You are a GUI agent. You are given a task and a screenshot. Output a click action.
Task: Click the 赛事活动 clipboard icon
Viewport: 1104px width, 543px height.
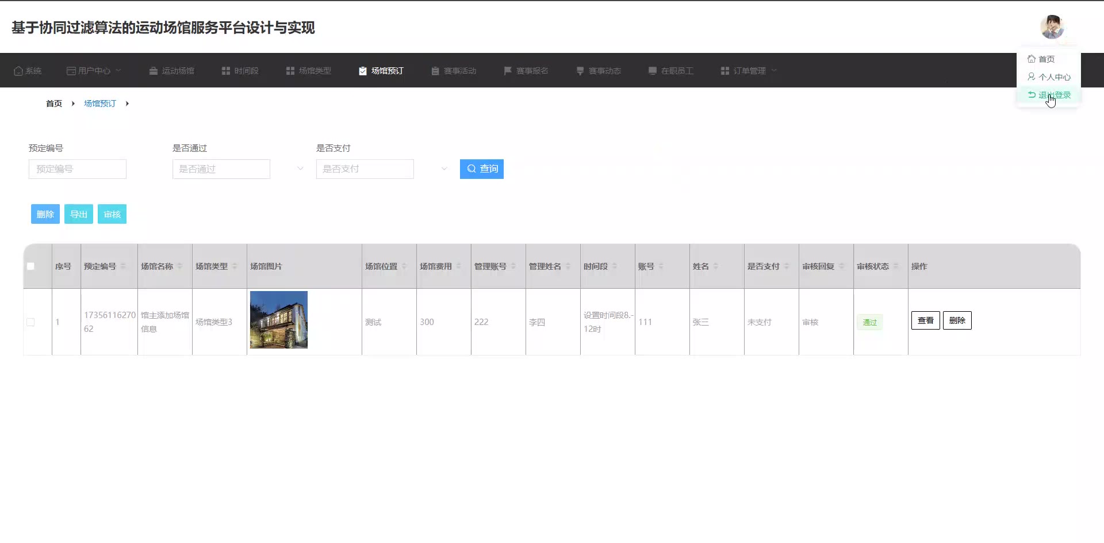pyautogui.click(x=435, y=71)
